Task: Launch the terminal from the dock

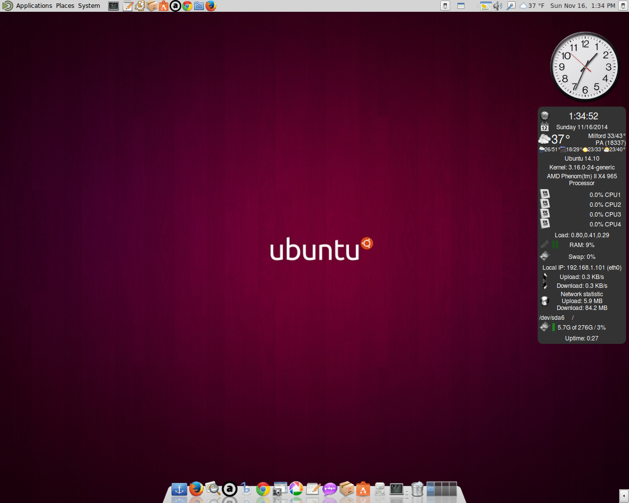Action: pyautogui.click(x=397, y=489)
